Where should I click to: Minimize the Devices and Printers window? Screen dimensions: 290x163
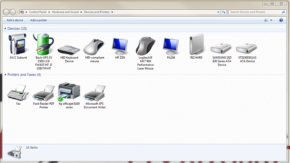pos(266,3)
